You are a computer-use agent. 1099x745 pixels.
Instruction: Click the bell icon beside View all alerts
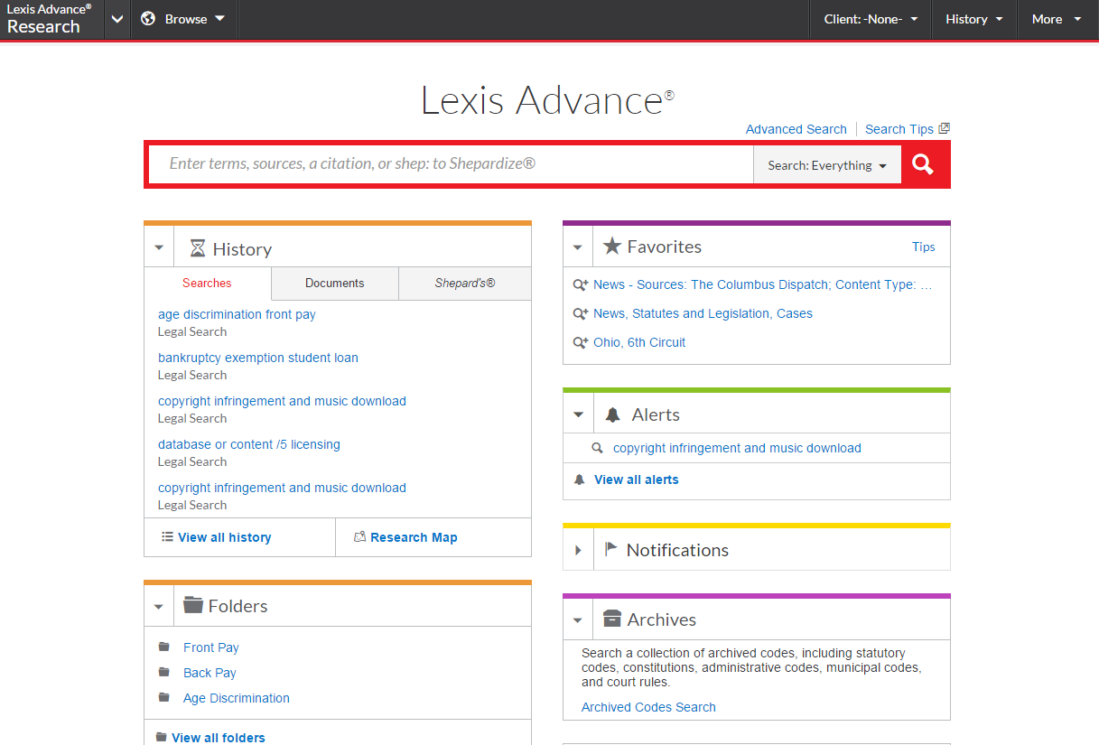click(580, 480)
